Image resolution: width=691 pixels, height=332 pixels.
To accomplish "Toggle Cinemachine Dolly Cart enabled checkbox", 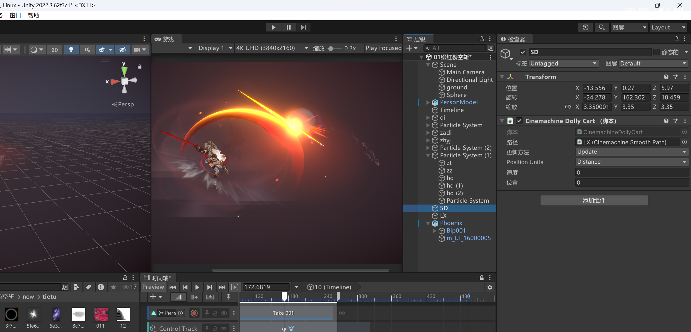I will click(x=519, y=121).
